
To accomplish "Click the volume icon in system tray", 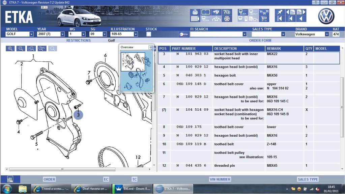I will coord(317,189).
